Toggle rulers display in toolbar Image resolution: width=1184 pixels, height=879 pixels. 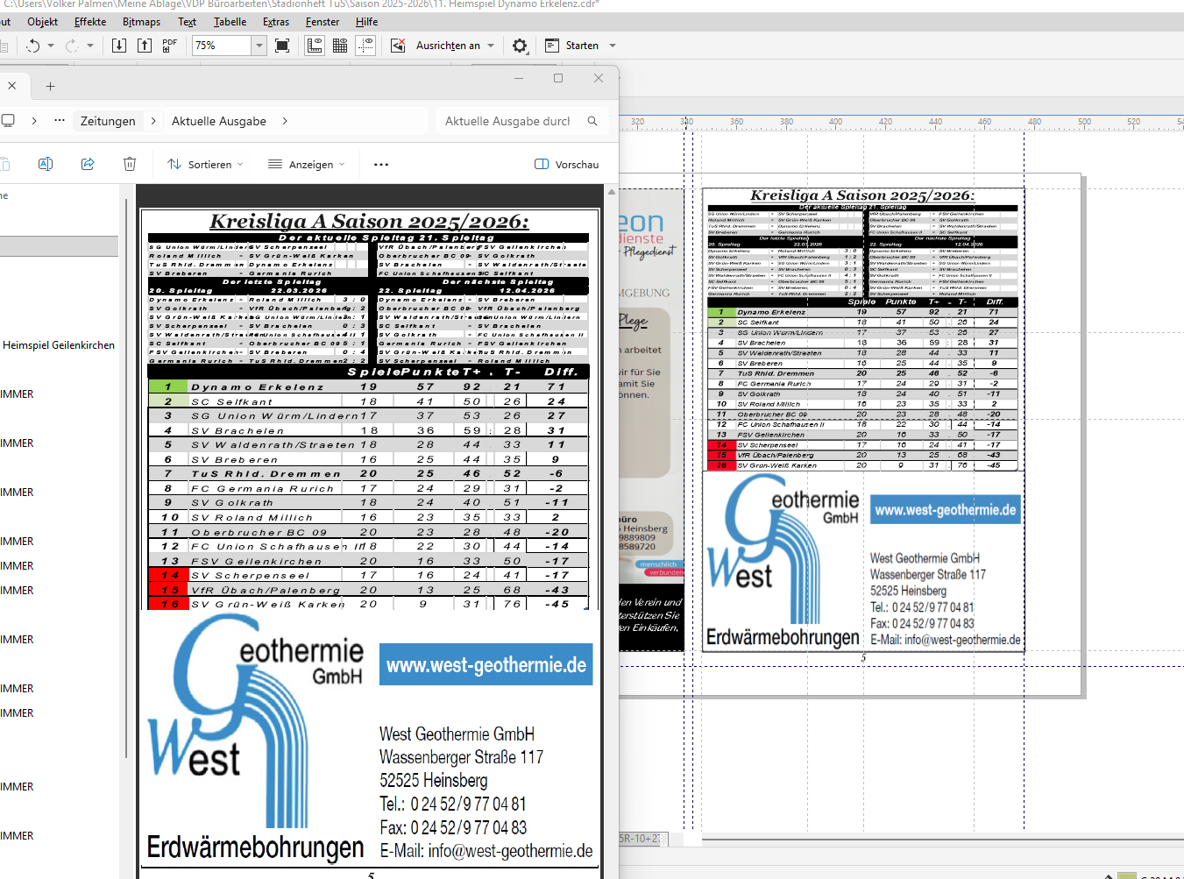coord(314,46)
